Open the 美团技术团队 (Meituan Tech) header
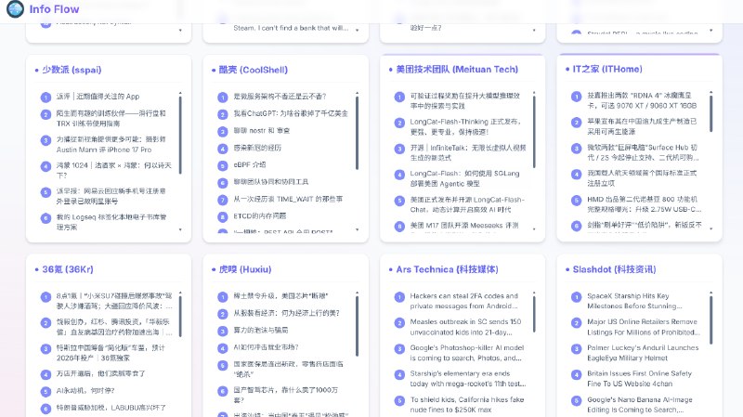Screen dimensions: 743x417 click(457, 69)
